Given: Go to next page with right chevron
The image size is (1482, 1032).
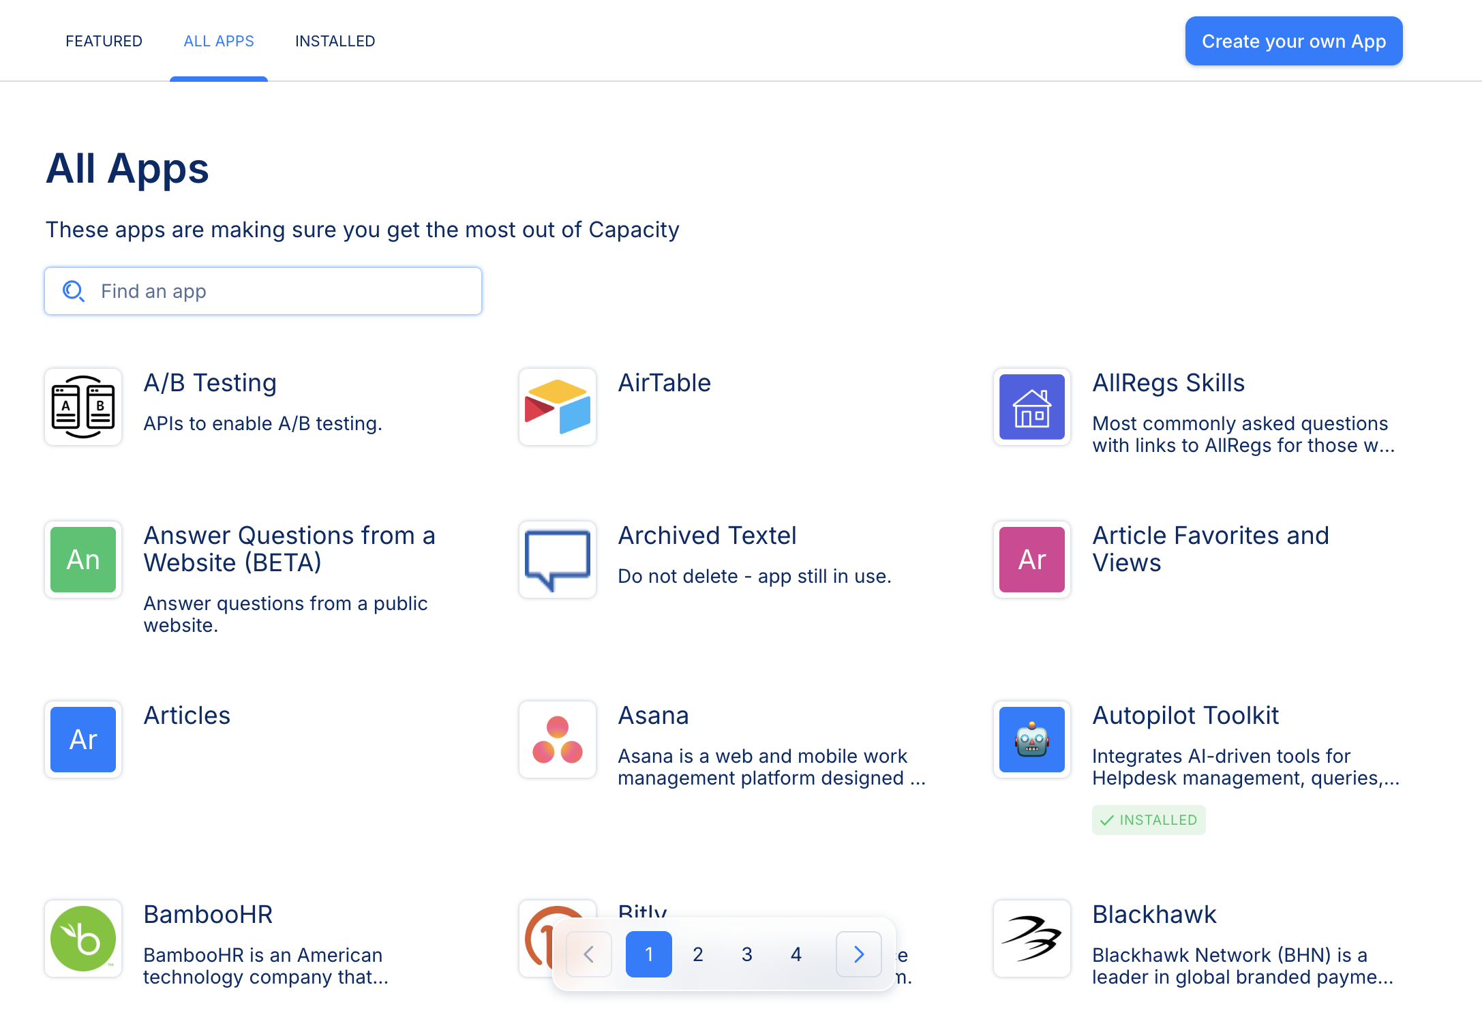Looking at the screenshot, I should point(858,954).
